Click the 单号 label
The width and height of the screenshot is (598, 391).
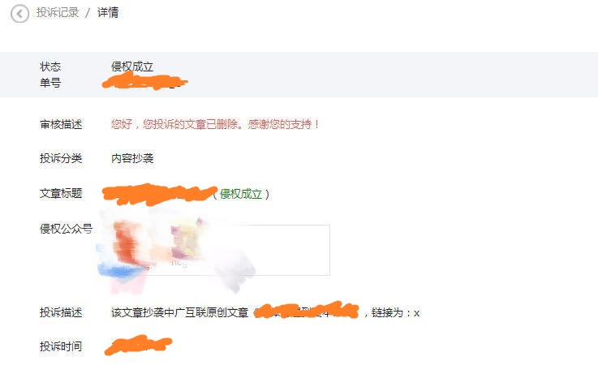click(x=50, y=83)
